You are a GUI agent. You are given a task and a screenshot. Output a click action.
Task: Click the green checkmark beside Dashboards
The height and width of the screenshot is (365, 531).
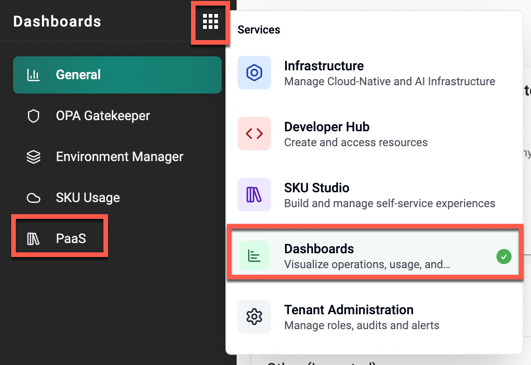click(x=504, y=256)
